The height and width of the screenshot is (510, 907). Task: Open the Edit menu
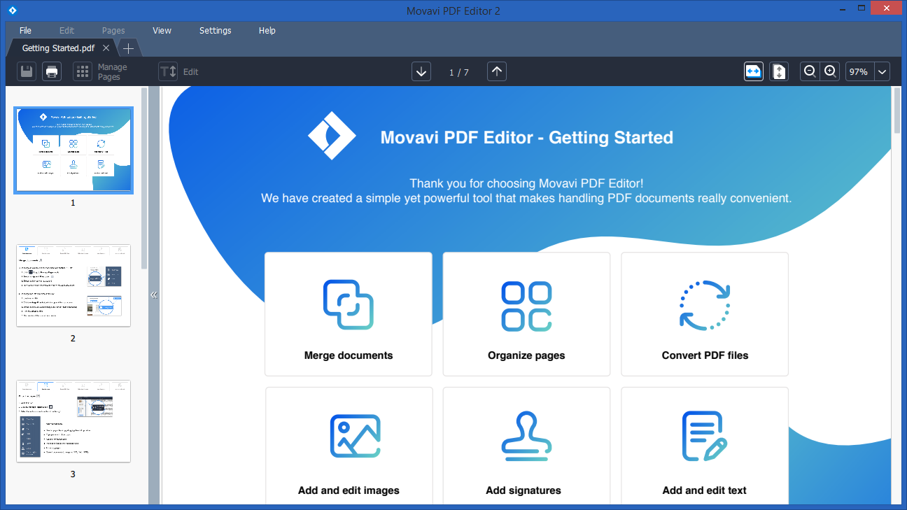tap(67, 31)
